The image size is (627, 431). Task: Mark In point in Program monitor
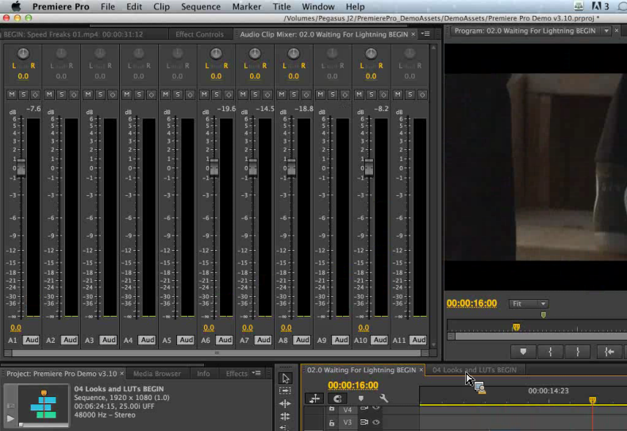click(550, 352)
